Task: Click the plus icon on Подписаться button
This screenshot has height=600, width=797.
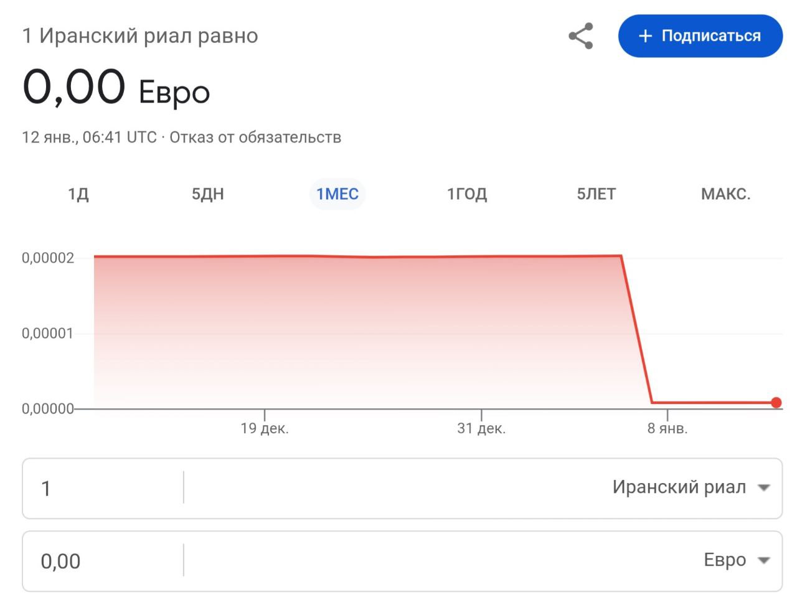Action: [644, 36]
